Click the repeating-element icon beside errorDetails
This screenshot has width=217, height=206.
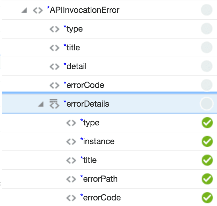coord(53,104)
